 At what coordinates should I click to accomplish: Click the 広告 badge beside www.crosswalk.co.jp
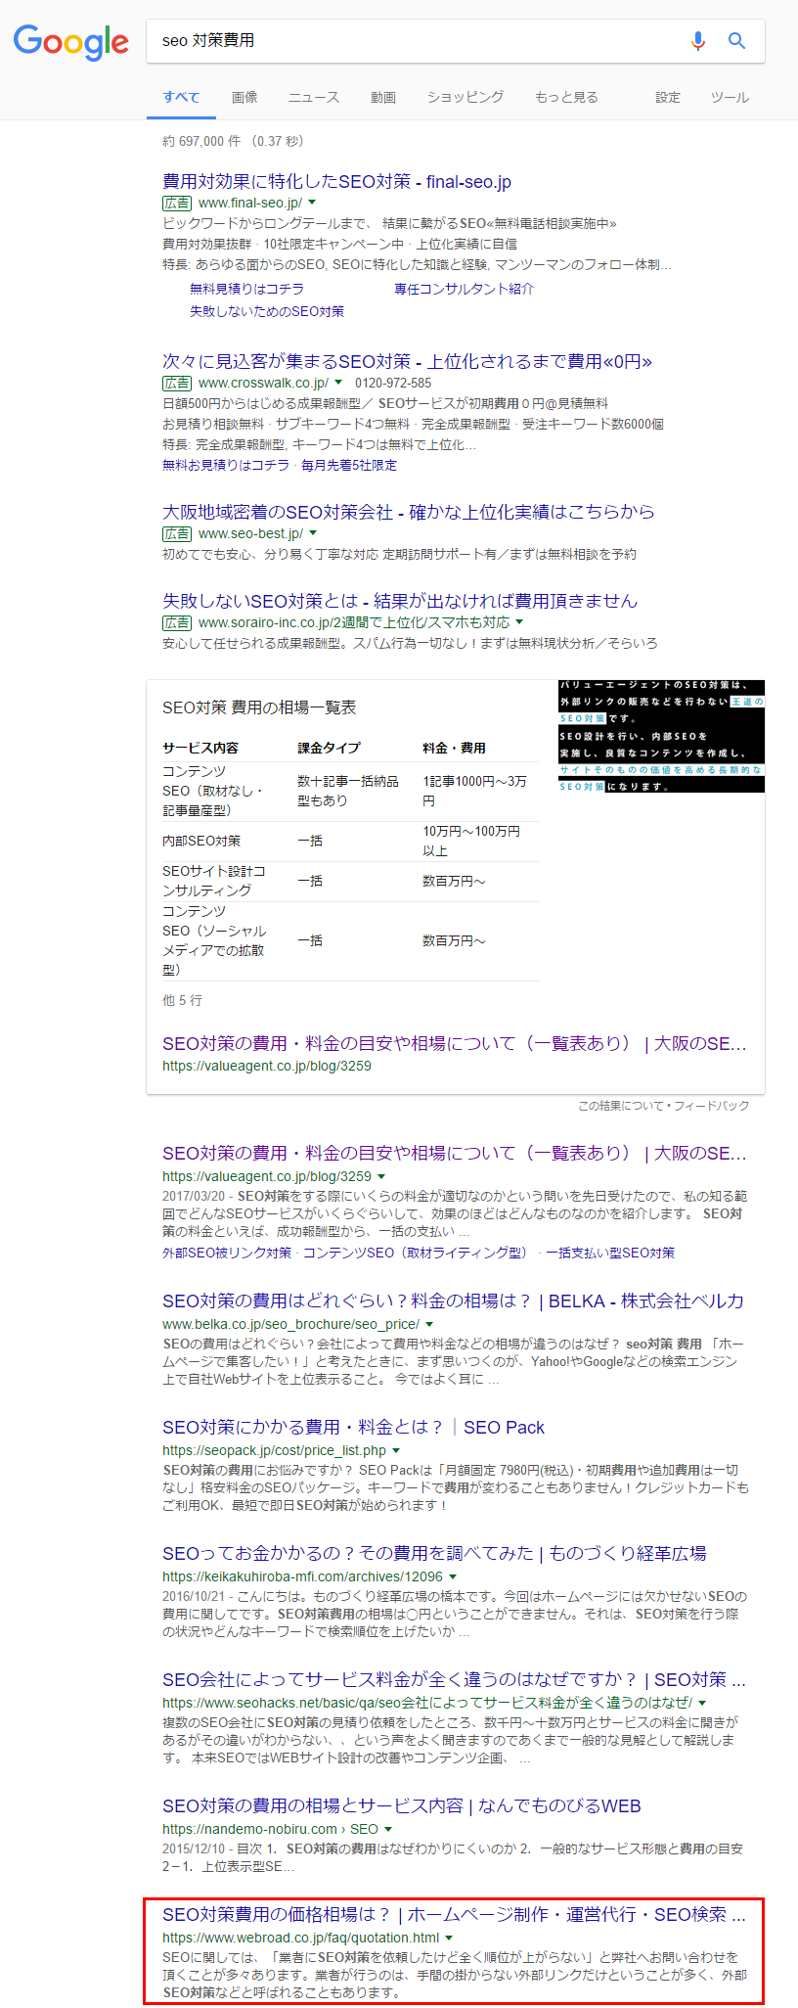pyautogui.click(x=177, y=383)
